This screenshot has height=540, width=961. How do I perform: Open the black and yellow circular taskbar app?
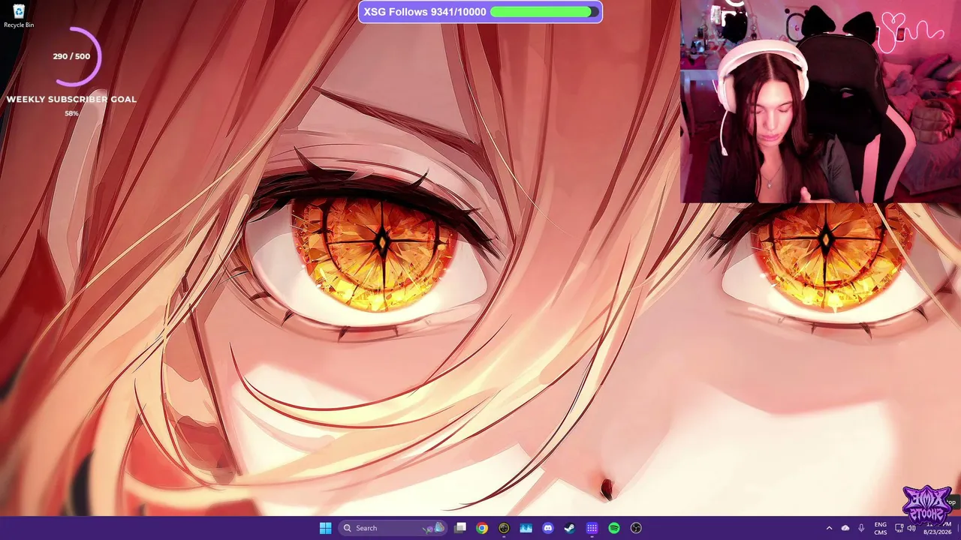point(504,528)
